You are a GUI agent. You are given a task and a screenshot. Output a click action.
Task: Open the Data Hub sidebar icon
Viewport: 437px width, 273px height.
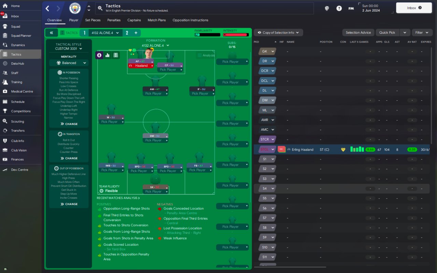pyautogui.click(x=5, y=63)
